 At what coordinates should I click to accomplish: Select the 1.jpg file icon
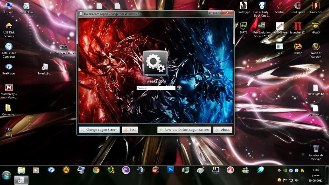(9, 131)
